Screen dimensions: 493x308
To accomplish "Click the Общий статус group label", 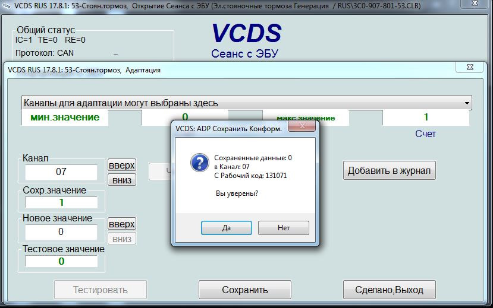I will tap(46, 30).
